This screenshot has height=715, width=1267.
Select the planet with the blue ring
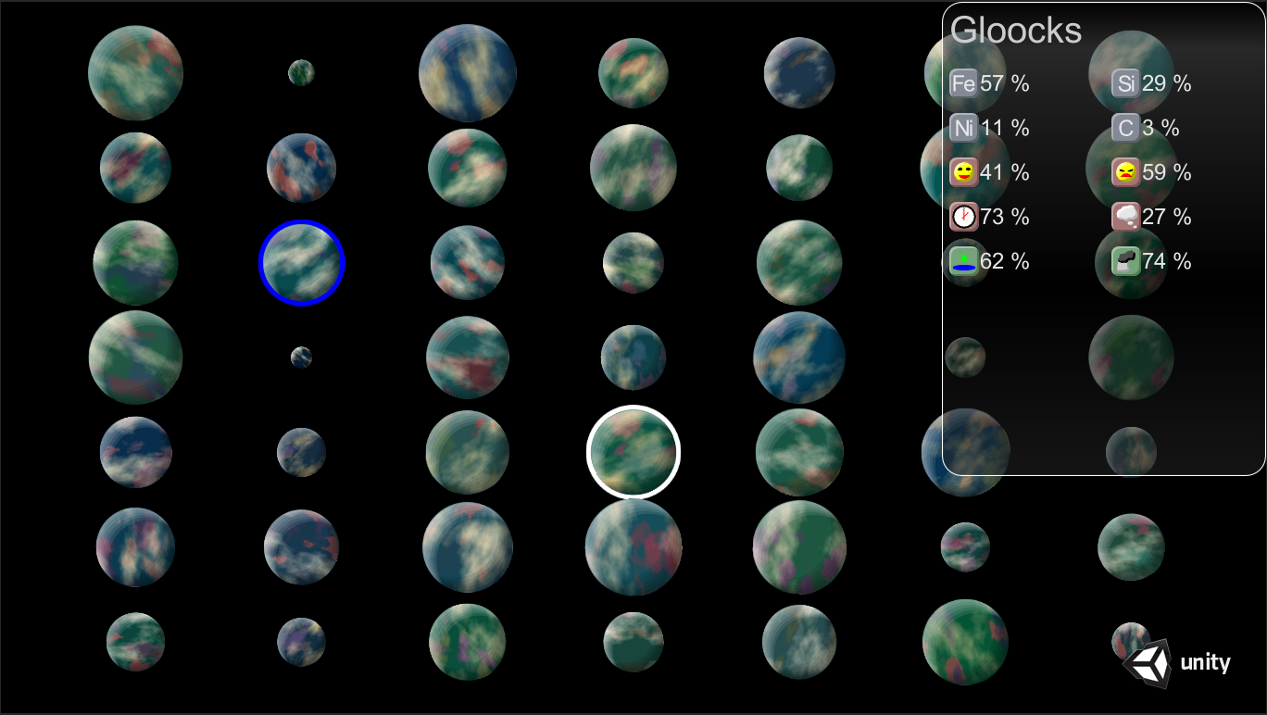click(302, 263)
